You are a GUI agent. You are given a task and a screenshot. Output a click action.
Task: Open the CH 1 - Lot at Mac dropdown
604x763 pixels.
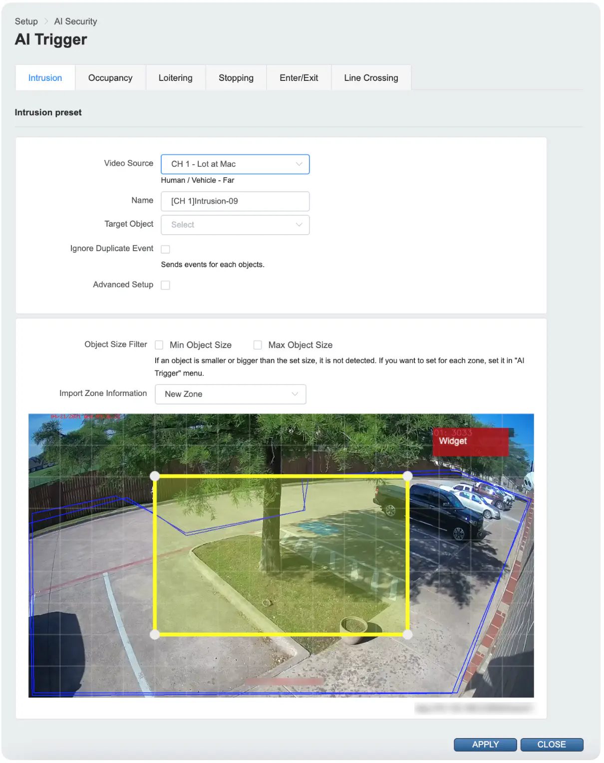click(x=235, y=164)
